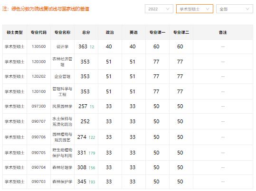Click the 全部 dropdown chevron arrow
The height and width of the screenshot is (191, 256).
click(x=247, y=9)
